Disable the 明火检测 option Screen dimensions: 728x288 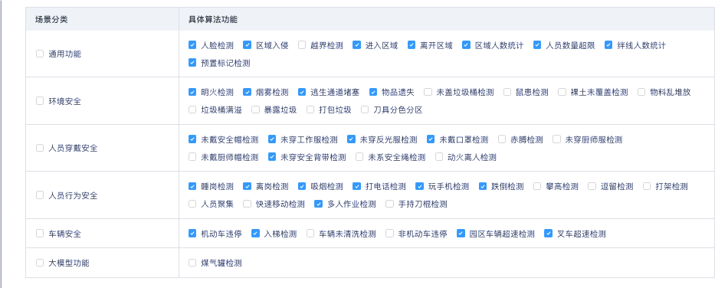point(192,92)
